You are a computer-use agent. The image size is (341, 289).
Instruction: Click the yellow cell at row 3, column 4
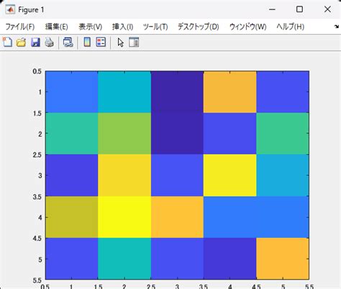[x=229, y=175]
